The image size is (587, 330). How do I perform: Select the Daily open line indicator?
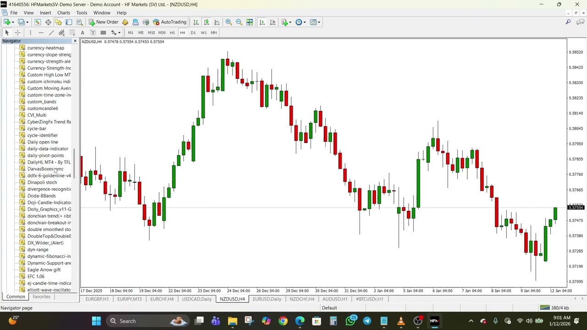pyautogui.click(x=43, y=142)
